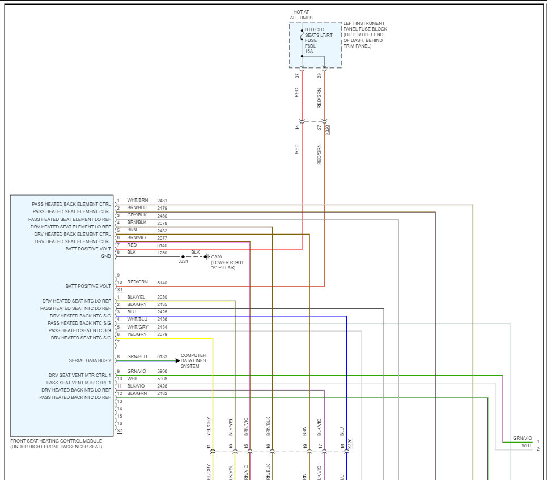The height and width of the screenshot is (480, 547).
Task: Click circuit number '2080'
Action: (162, 297)
